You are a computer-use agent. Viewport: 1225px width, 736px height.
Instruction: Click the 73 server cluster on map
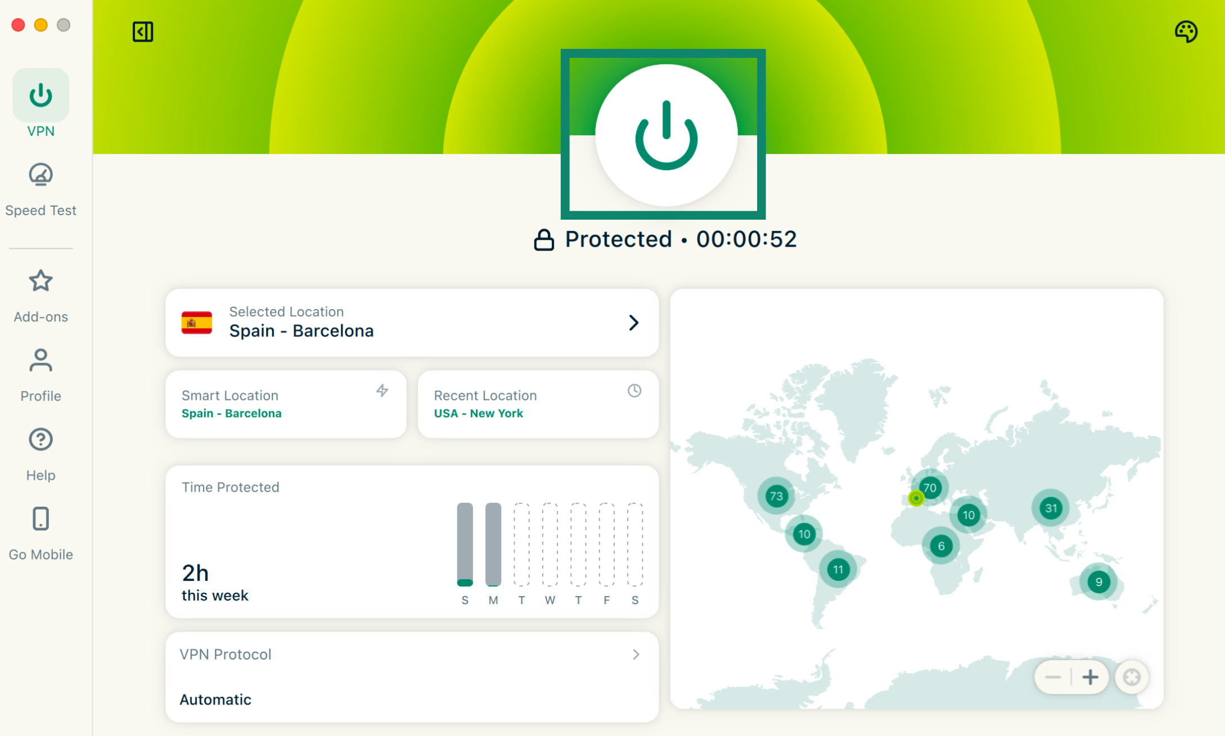coord(776,496)
